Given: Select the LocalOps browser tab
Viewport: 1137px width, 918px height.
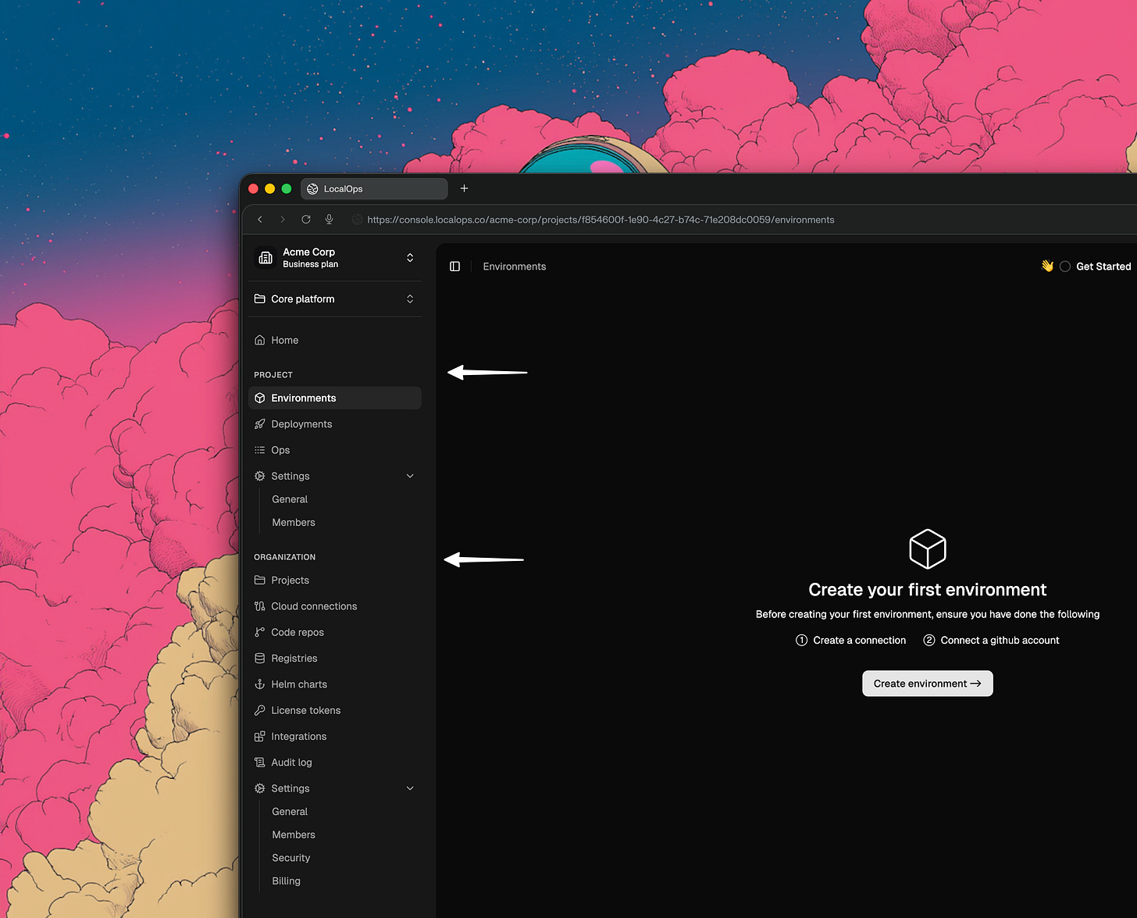Looking at the screenshot, I should pos(374,189).
